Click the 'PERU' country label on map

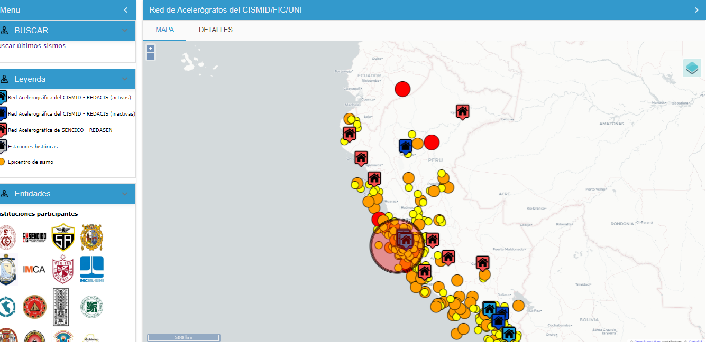coord(435,159)
